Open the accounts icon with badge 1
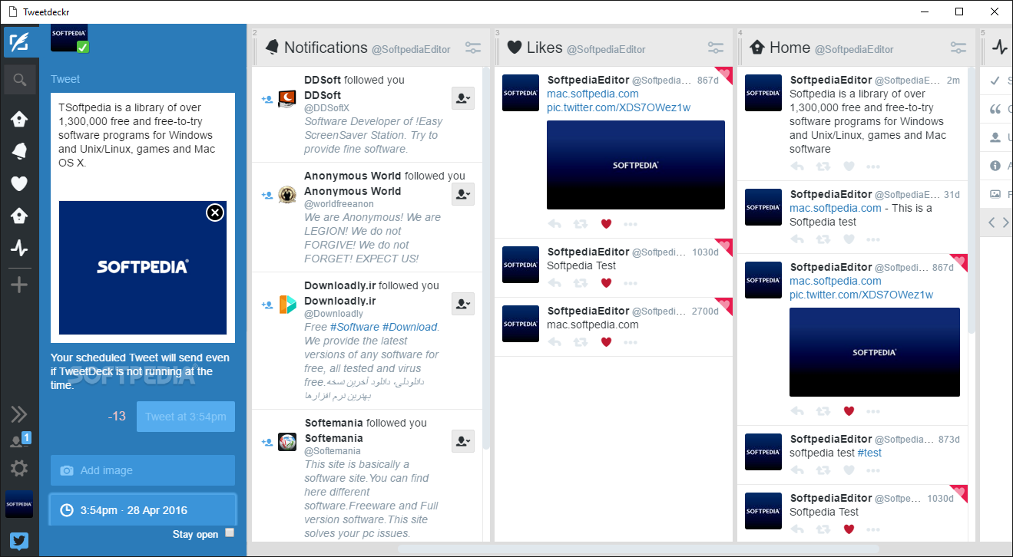The image size is (1013, 557). (x=19, y=440)
